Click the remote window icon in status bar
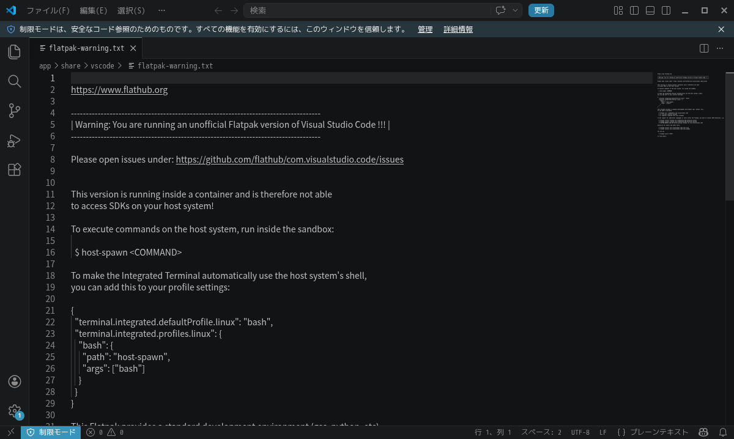Viewport: 734px width, 439px height. tap(10, 432)
